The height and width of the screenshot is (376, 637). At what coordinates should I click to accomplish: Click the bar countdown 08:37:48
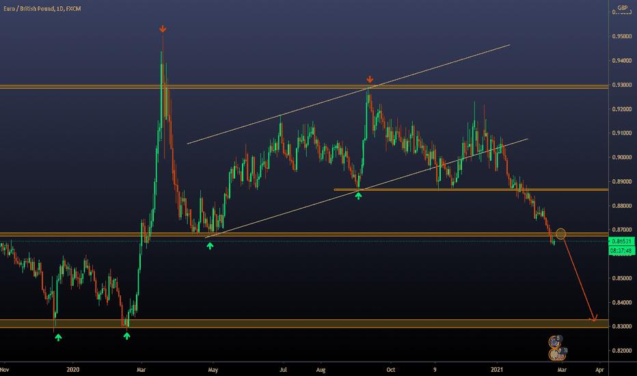coord(622,250)
